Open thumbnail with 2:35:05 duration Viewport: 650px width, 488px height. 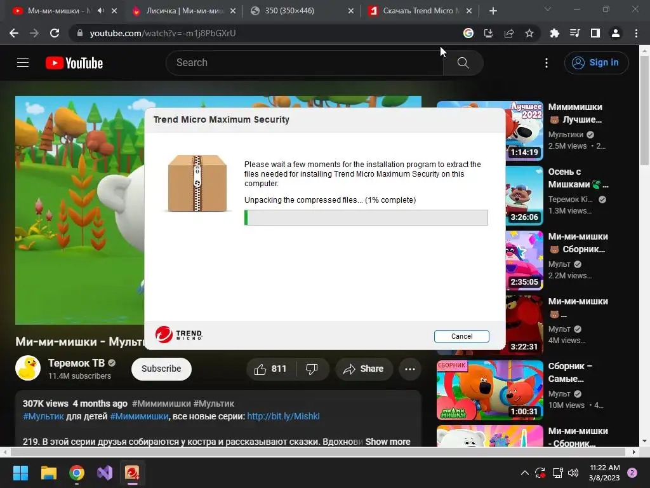[x=524, y=260]
